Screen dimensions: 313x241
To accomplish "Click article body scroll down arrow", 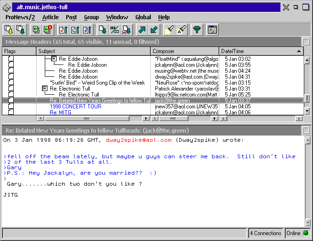I will [308, 222].
